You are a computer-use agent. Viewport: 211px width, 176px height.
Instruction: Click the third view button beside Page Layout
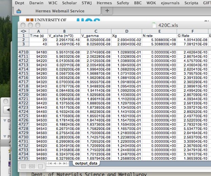tap(40, 166)
